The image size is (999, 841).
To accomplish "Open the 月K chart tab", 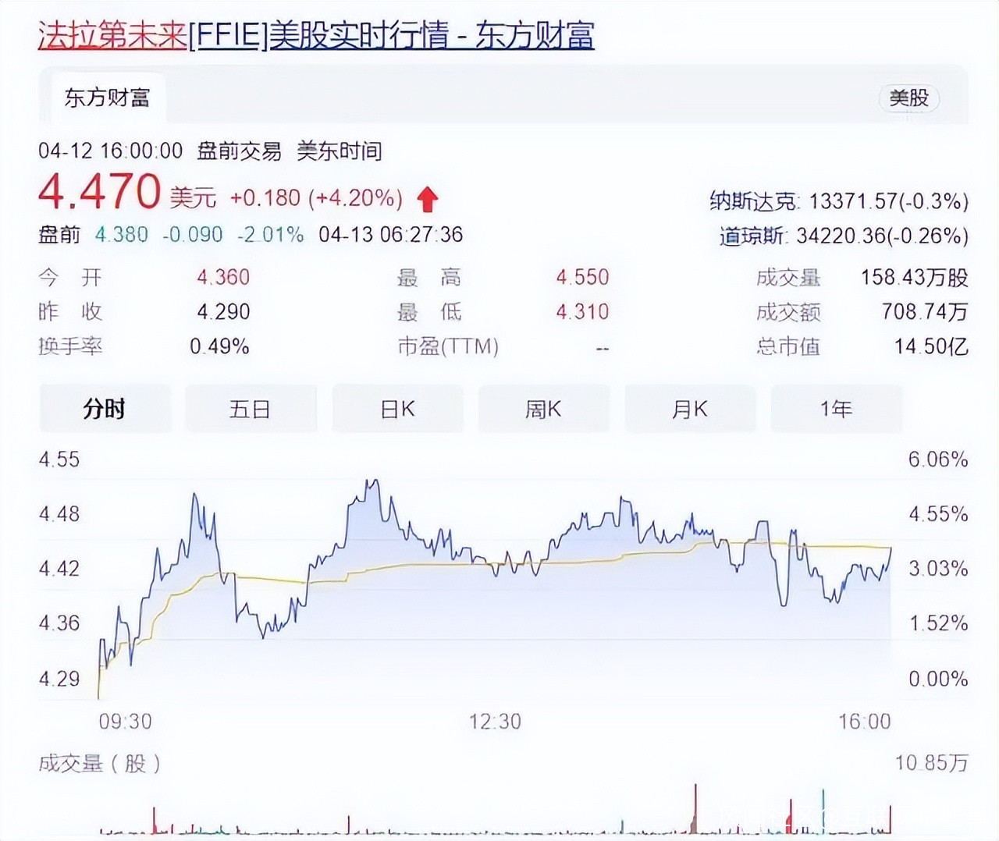I will (690, 409).
